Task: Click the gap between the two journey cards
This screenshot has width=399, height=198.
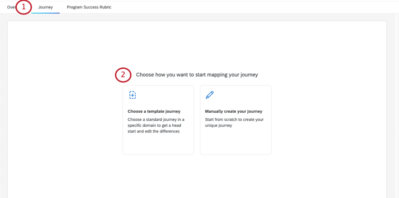Action: 197,120
